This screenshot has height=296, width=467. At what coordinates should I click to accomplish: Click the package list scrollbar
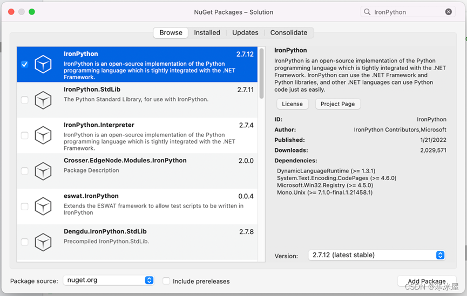pyautogui.click(x=262, y=73)
